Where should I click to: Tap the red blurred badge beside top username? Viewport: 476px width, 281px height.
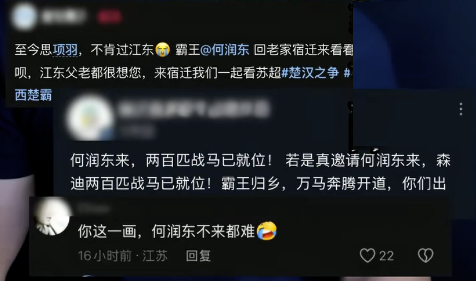tap(109, 17)
